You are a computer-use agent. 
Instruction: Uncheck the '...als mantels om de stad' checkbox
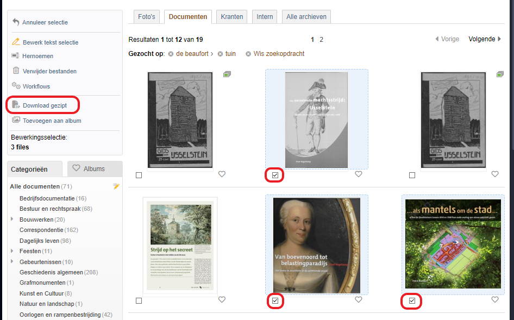tap(412, 301)
